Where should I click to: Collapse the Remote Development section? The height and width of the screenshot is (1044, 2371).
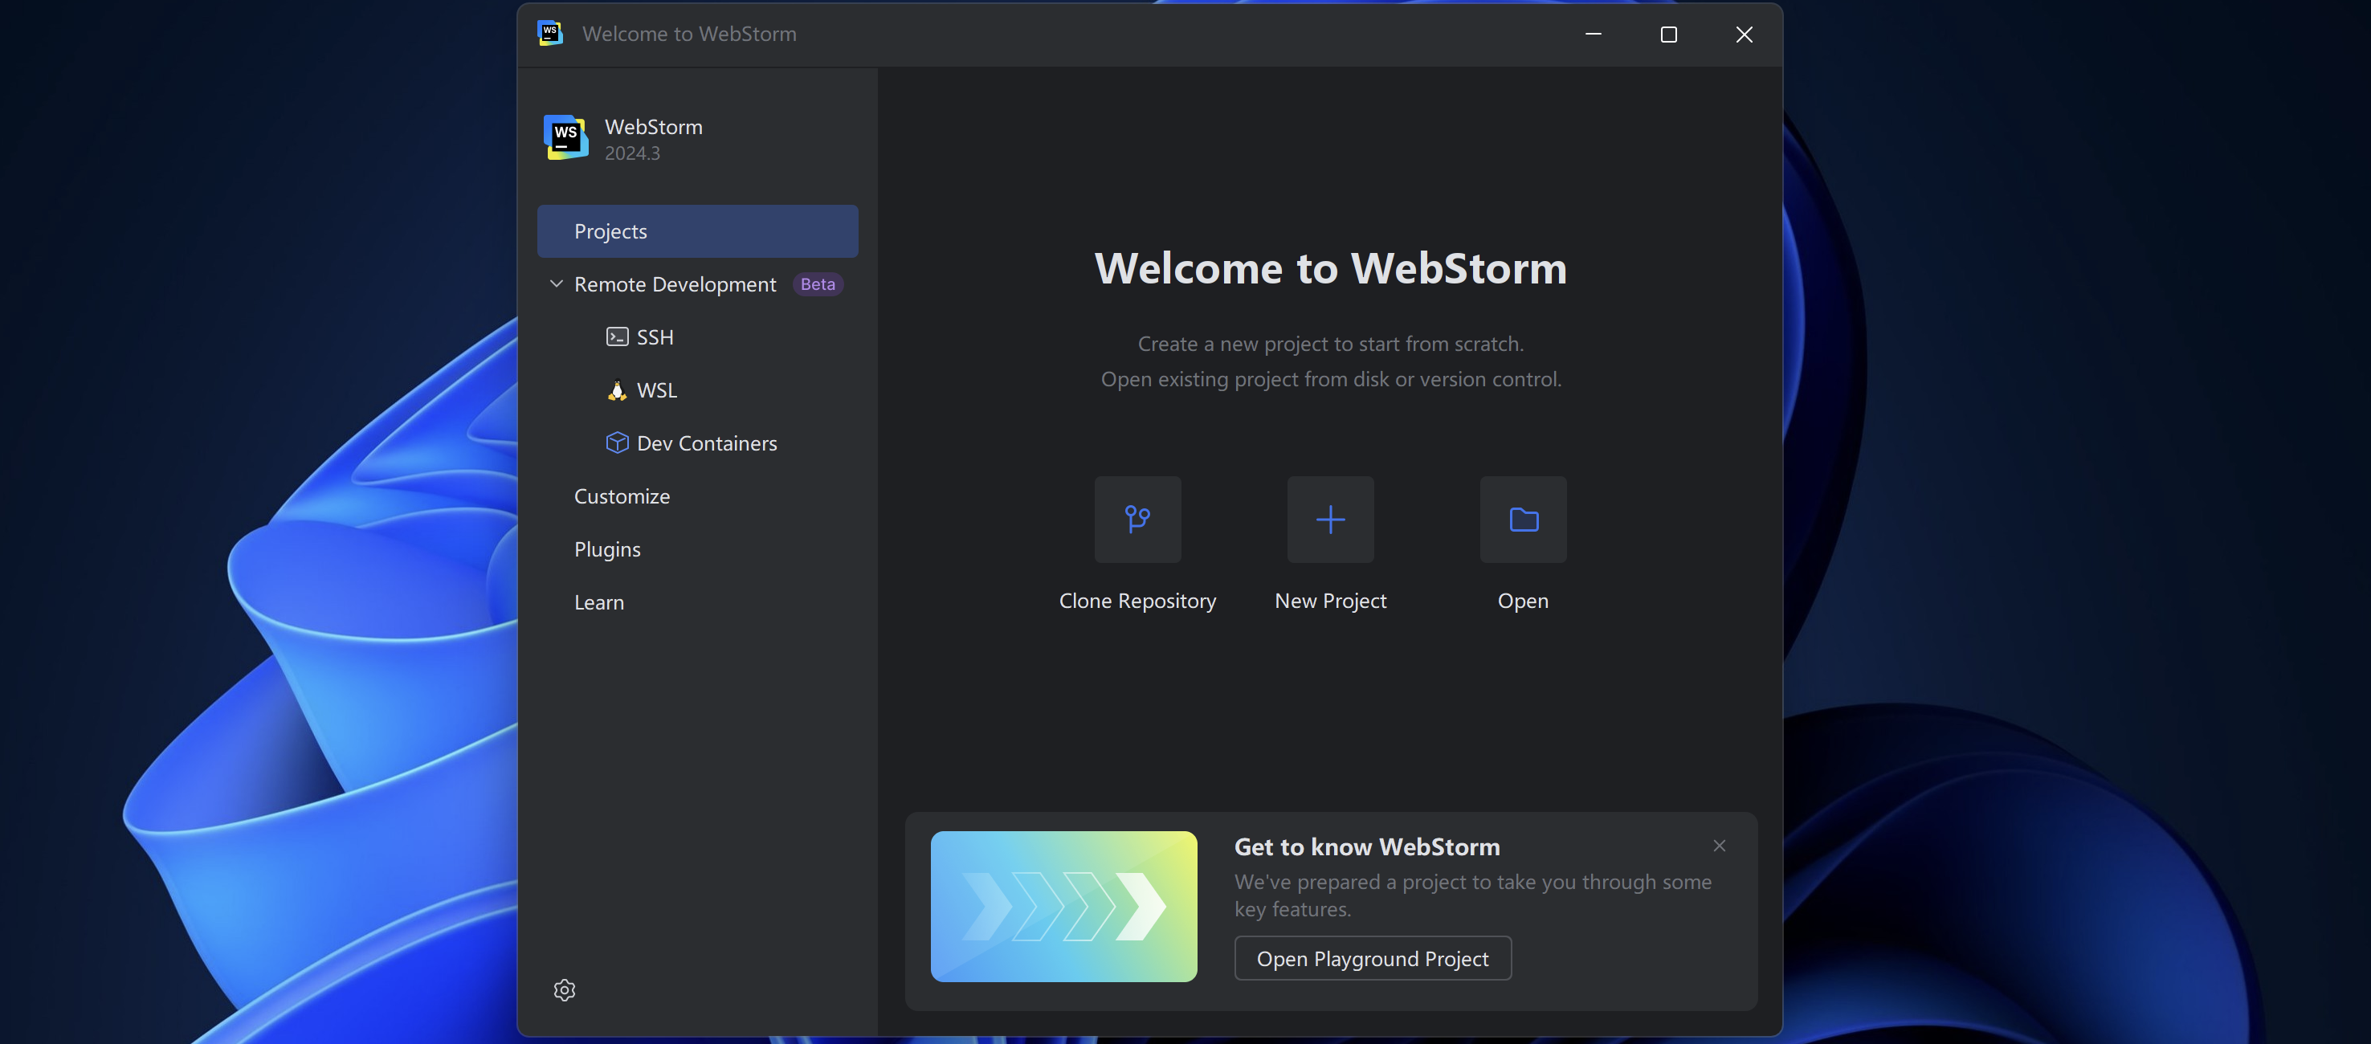click(x=556, y=283)
